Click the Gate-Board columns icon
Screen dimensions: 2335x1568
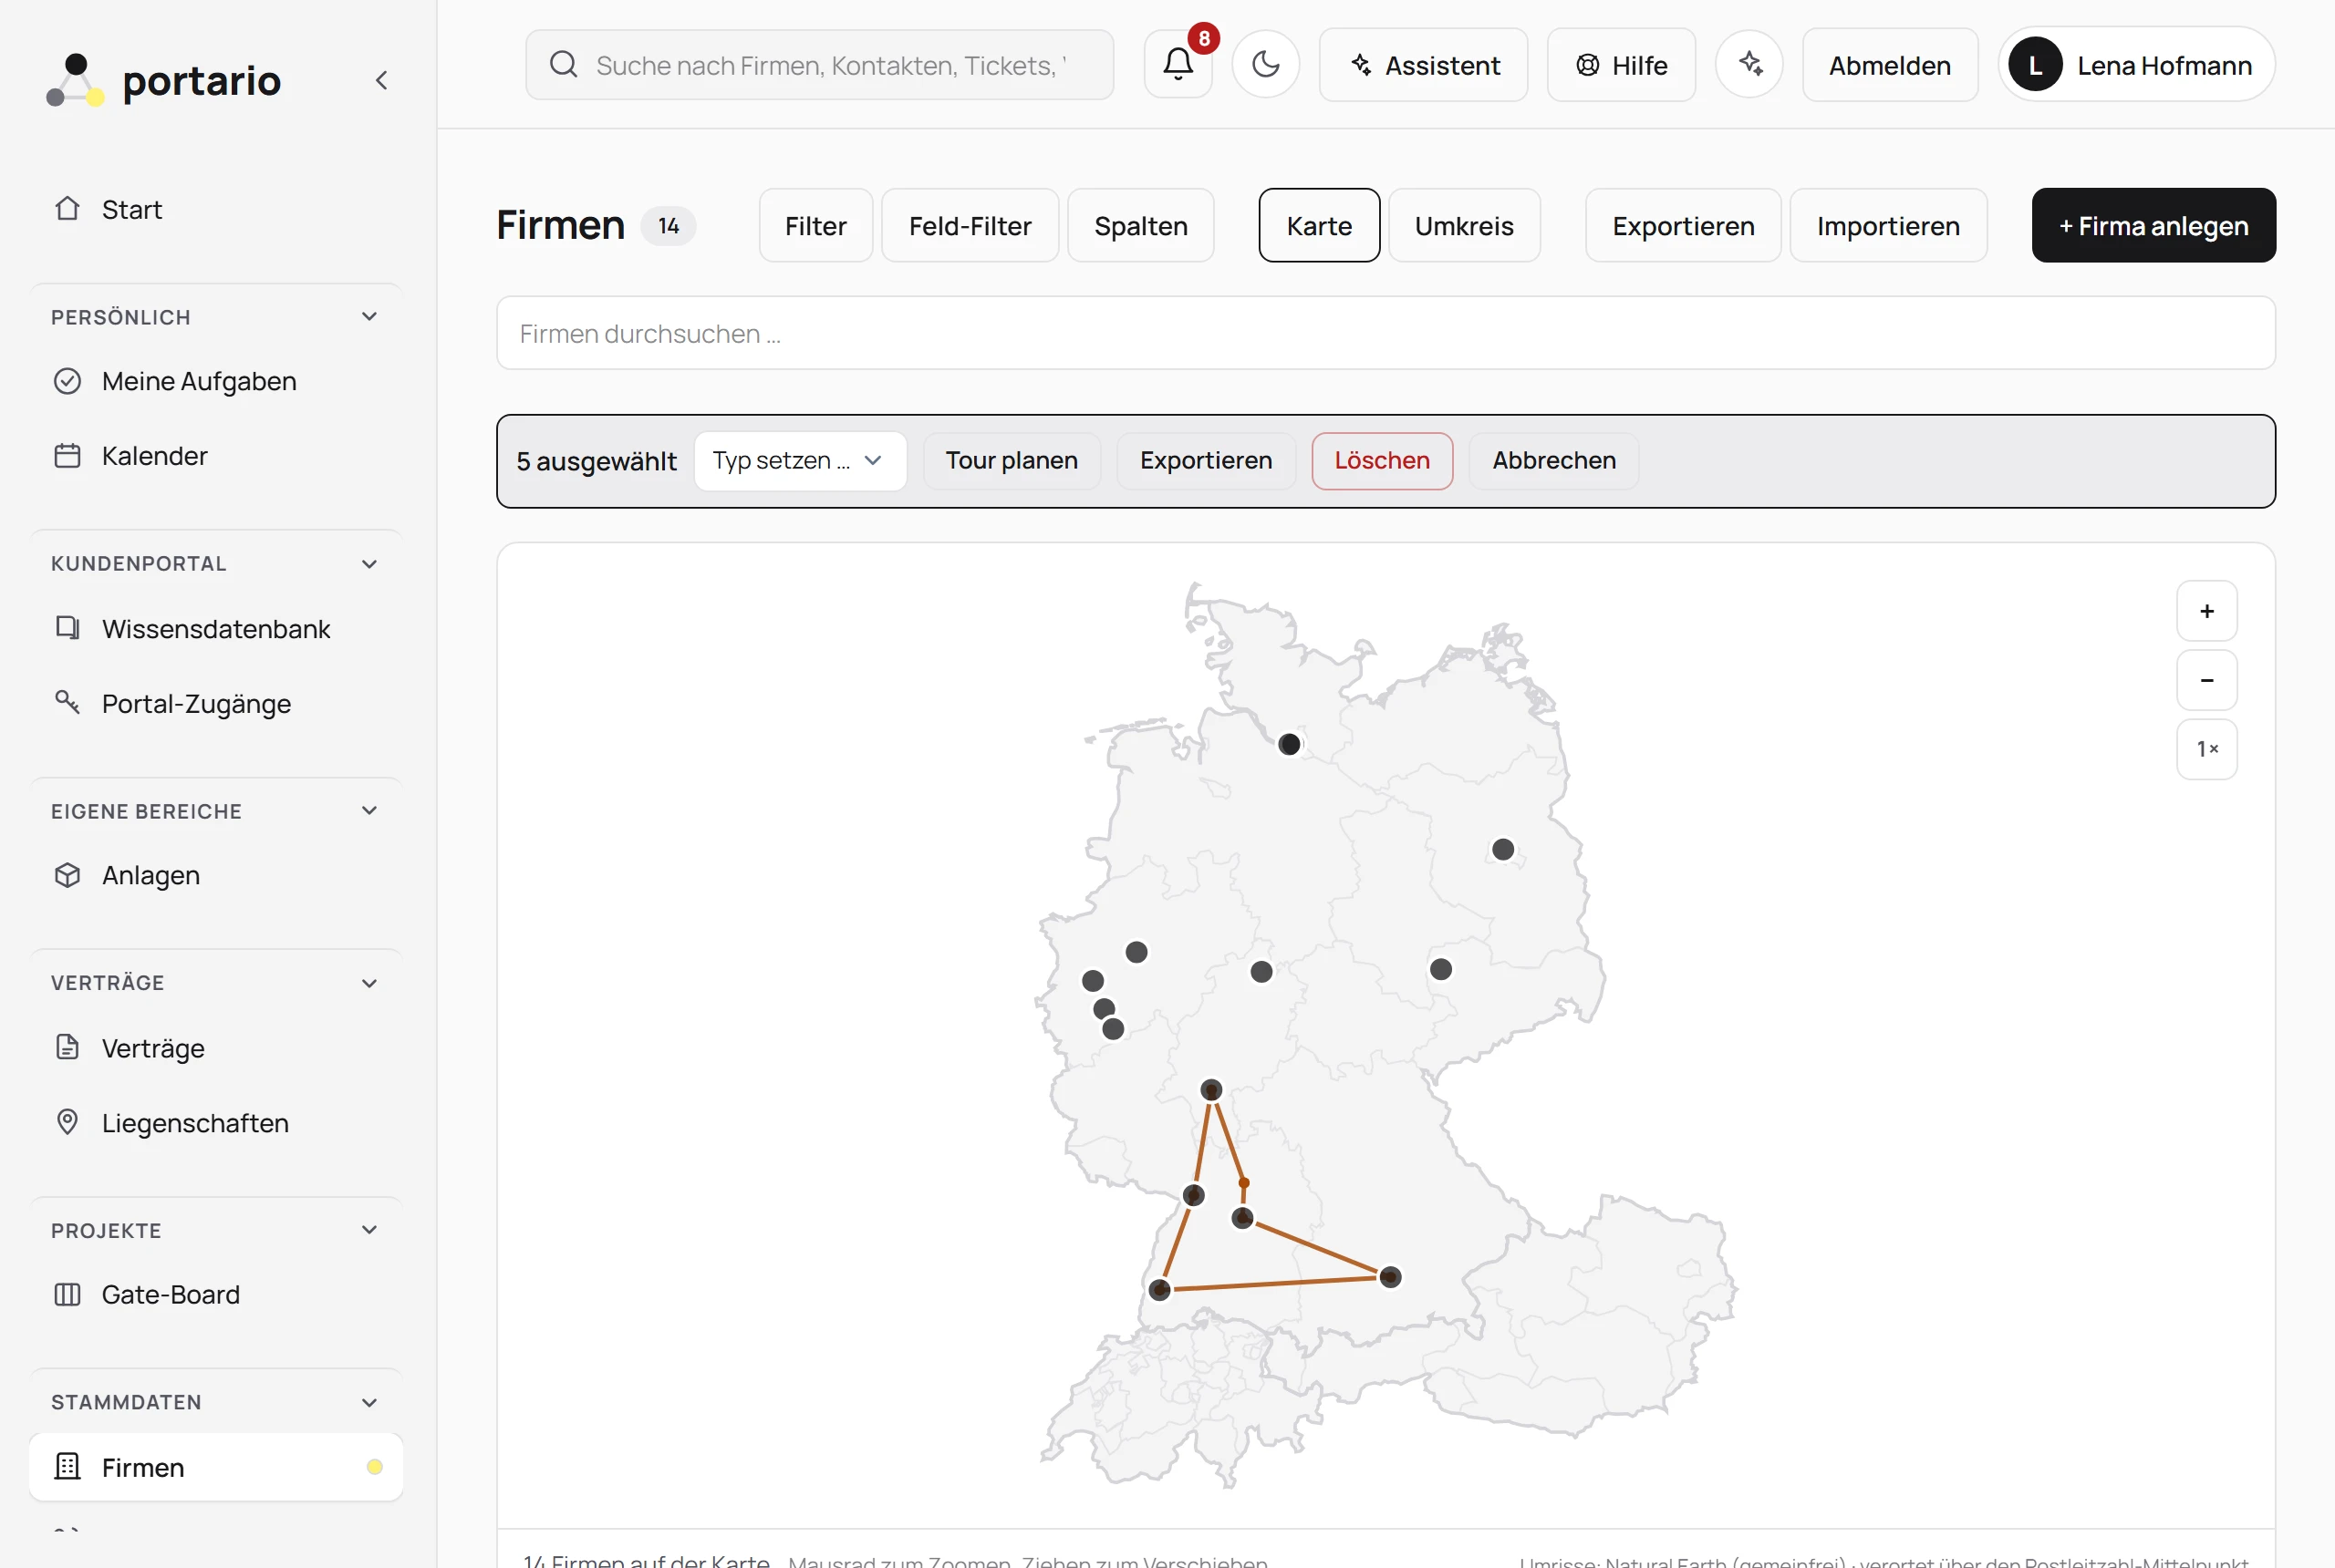(67, 1294)
